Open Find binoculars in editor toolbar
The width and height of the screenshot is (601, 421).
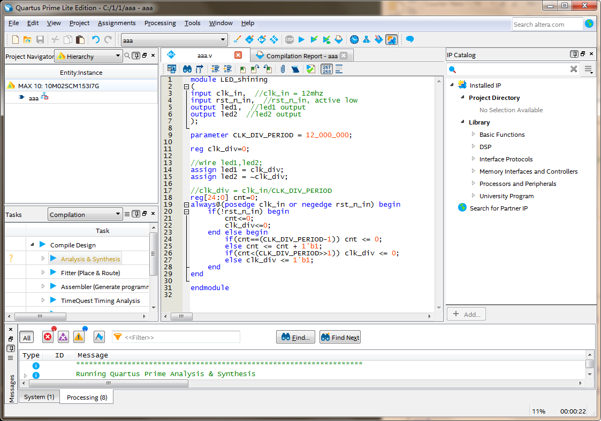click(x=187, y=69)
